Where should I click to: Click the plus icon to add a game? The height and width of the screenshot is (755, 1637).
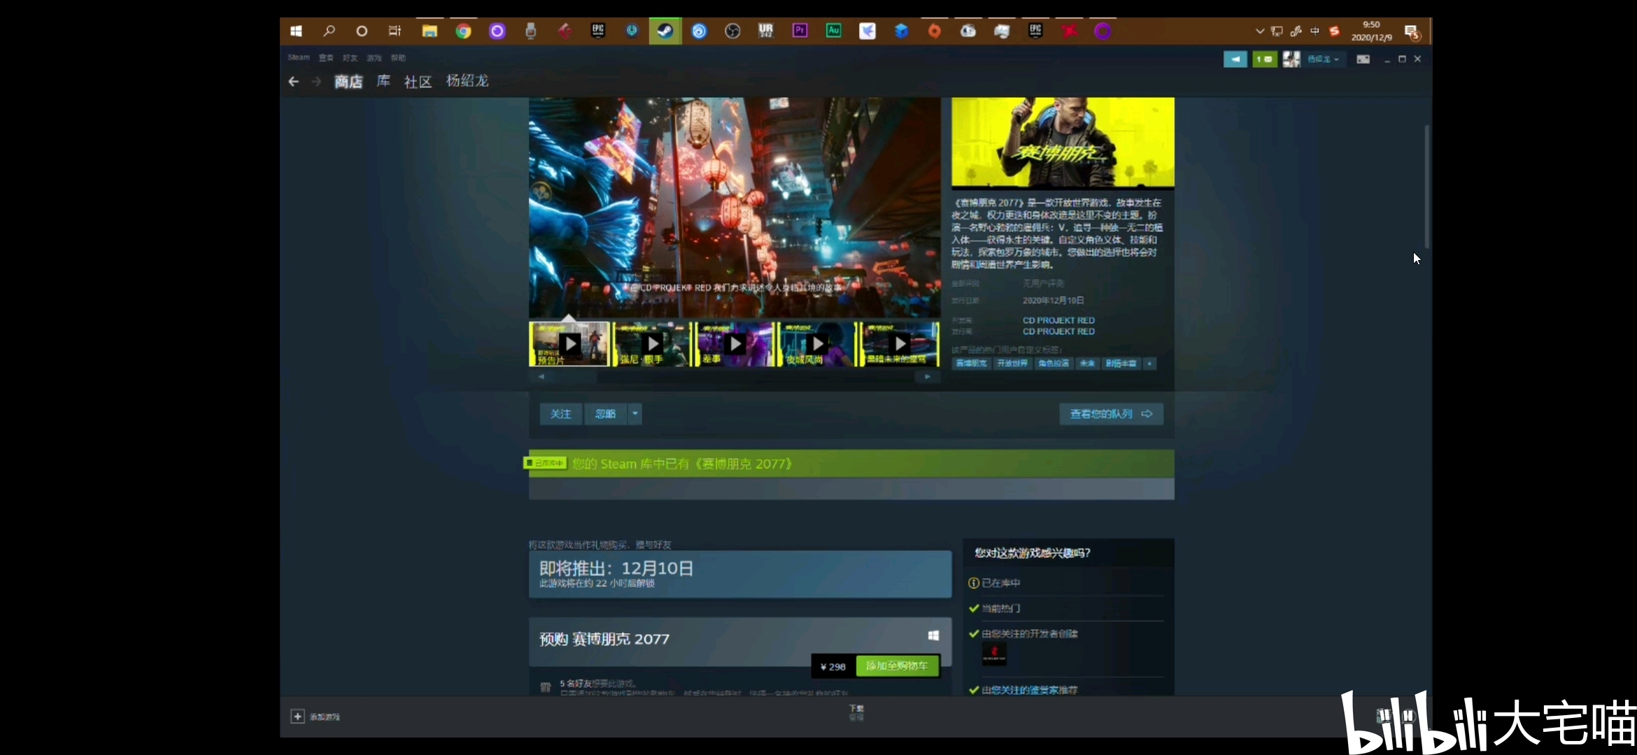pos(297,717)
